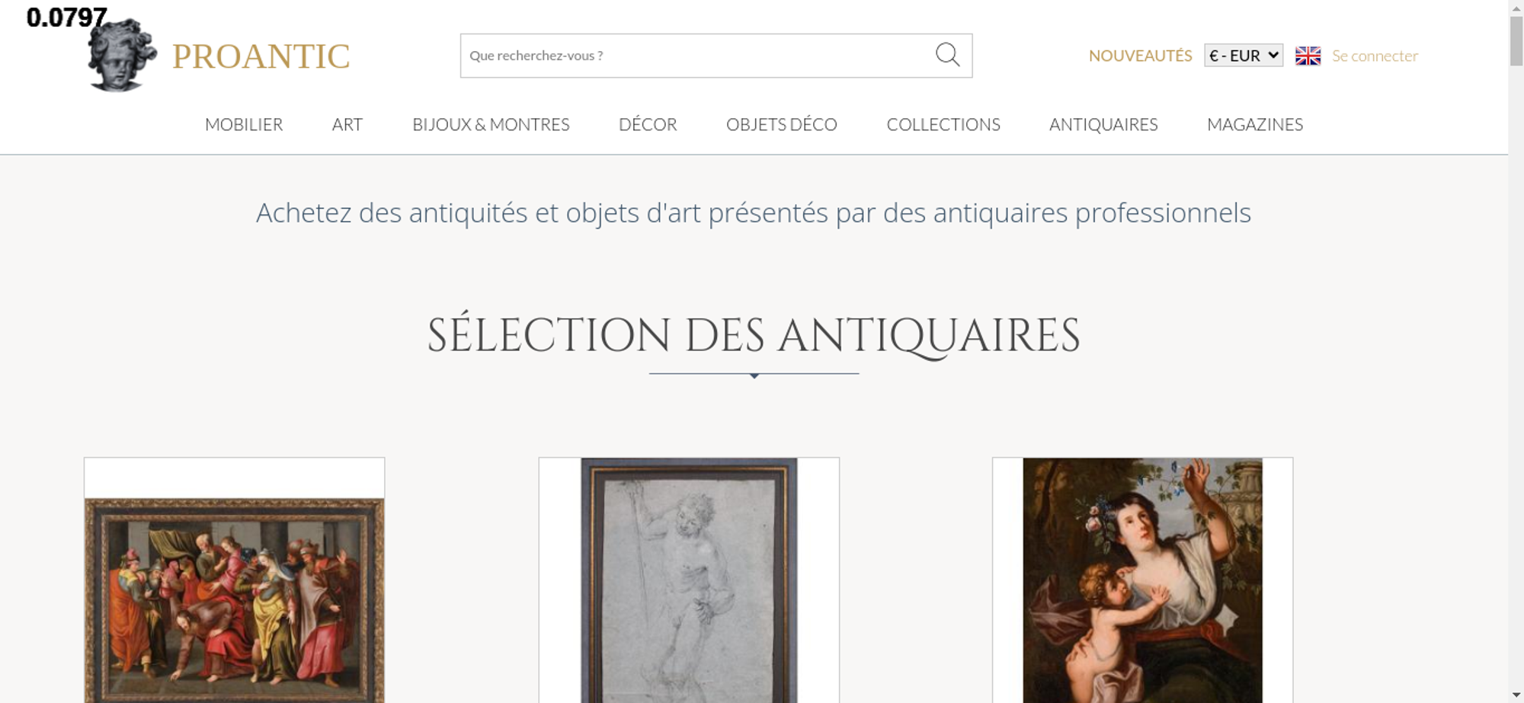Open the Art menu
The height and width of the screenshot is (703, 1524).
click(347, 124)
